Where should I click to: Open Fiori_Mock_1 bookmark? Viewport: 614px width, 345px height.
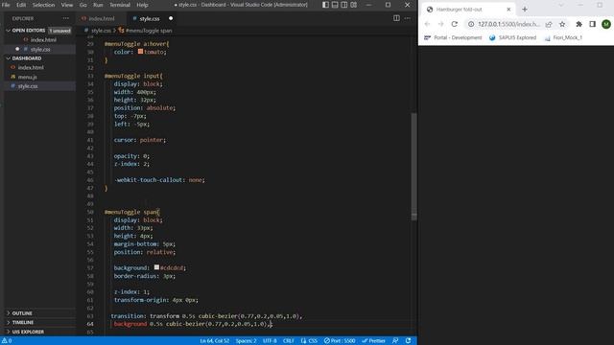[x=563, y=37]
